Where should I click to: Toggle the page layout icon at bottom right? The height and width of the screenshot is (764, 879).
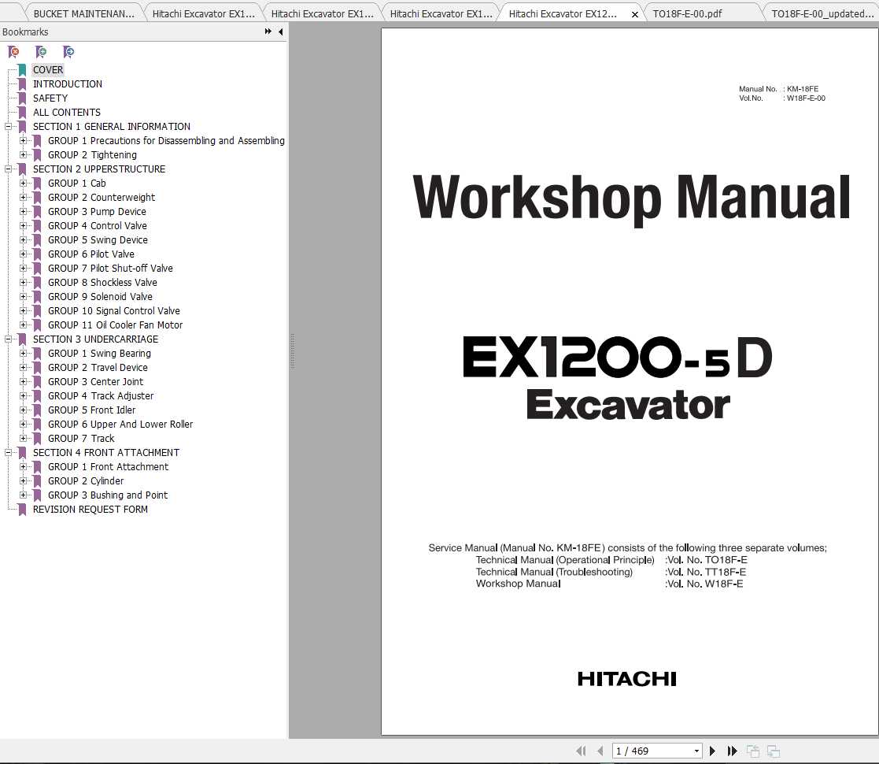point(773,752)
